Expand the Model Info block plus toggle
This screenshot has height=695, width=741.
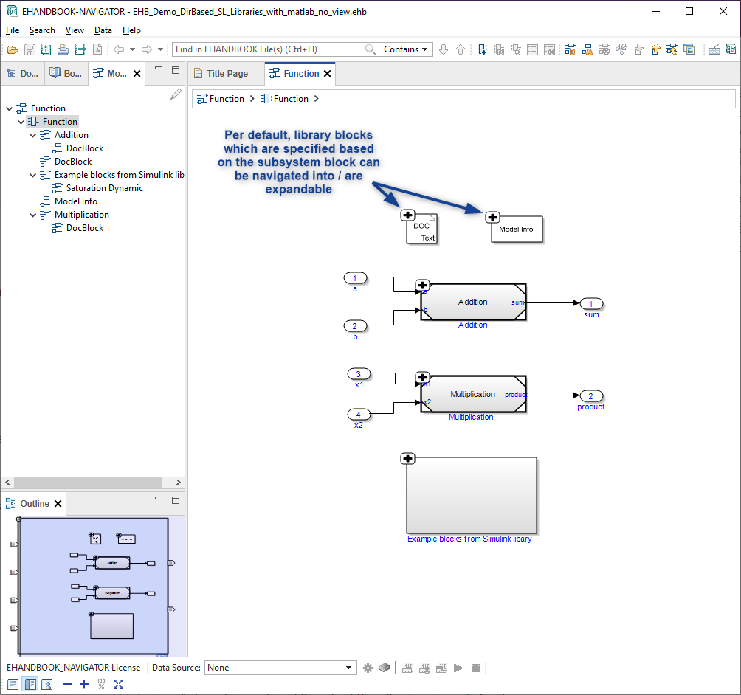pos(492,218)
